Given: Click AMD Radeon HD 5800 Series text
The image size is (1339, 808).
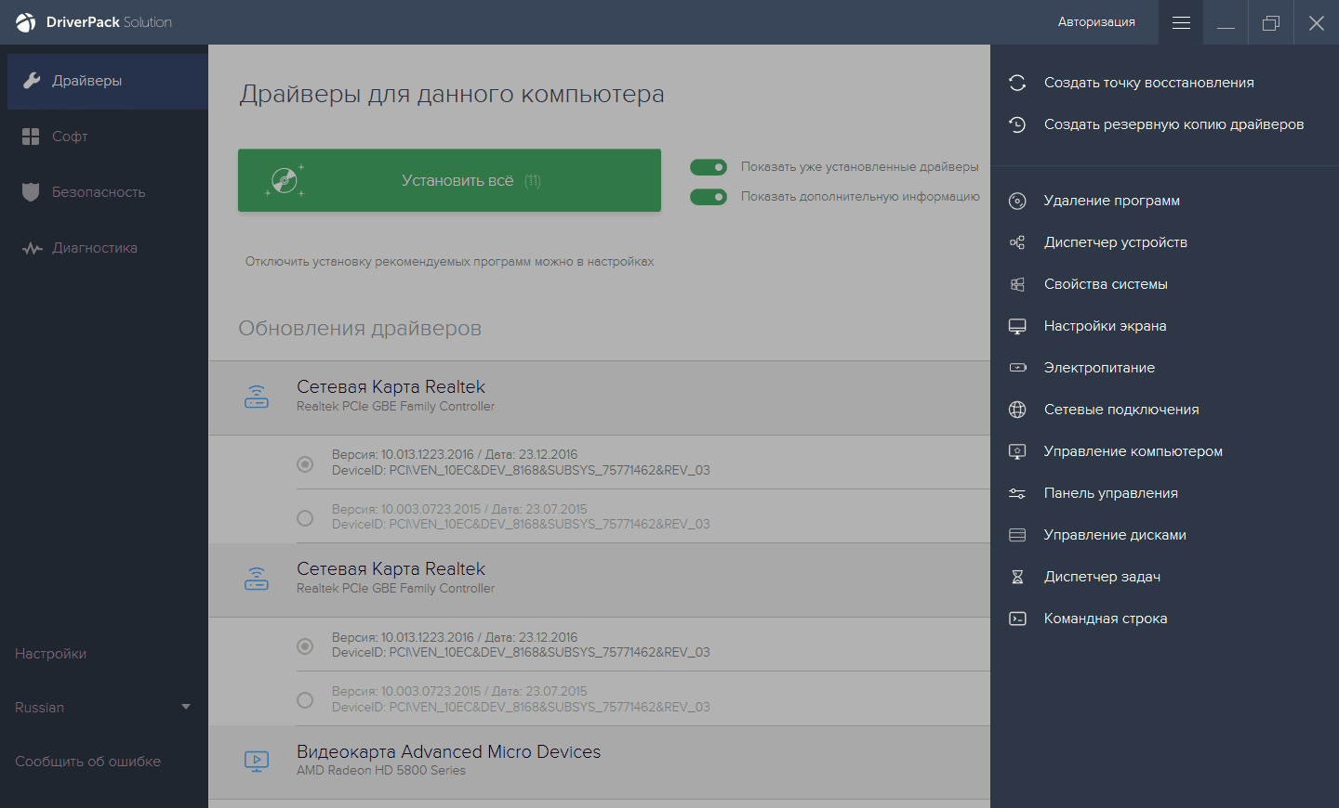Looking at the screenshot, I should tap(381, 771).
